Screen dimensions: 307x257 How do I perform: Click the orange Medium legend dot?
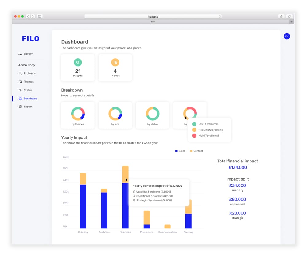tap(194, 130)
